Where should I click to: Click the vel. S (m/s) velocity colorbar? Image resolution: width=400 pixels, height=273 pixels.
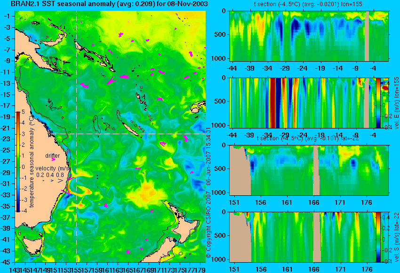(x=378, y=237)
